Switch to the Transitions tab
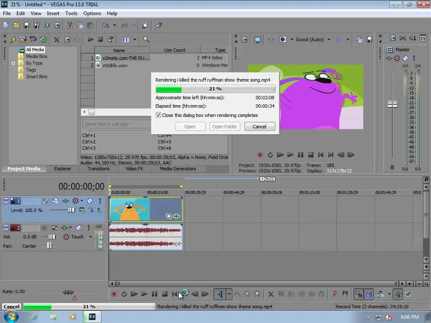This screenshot has height=323, width=431. pos(98,169)
